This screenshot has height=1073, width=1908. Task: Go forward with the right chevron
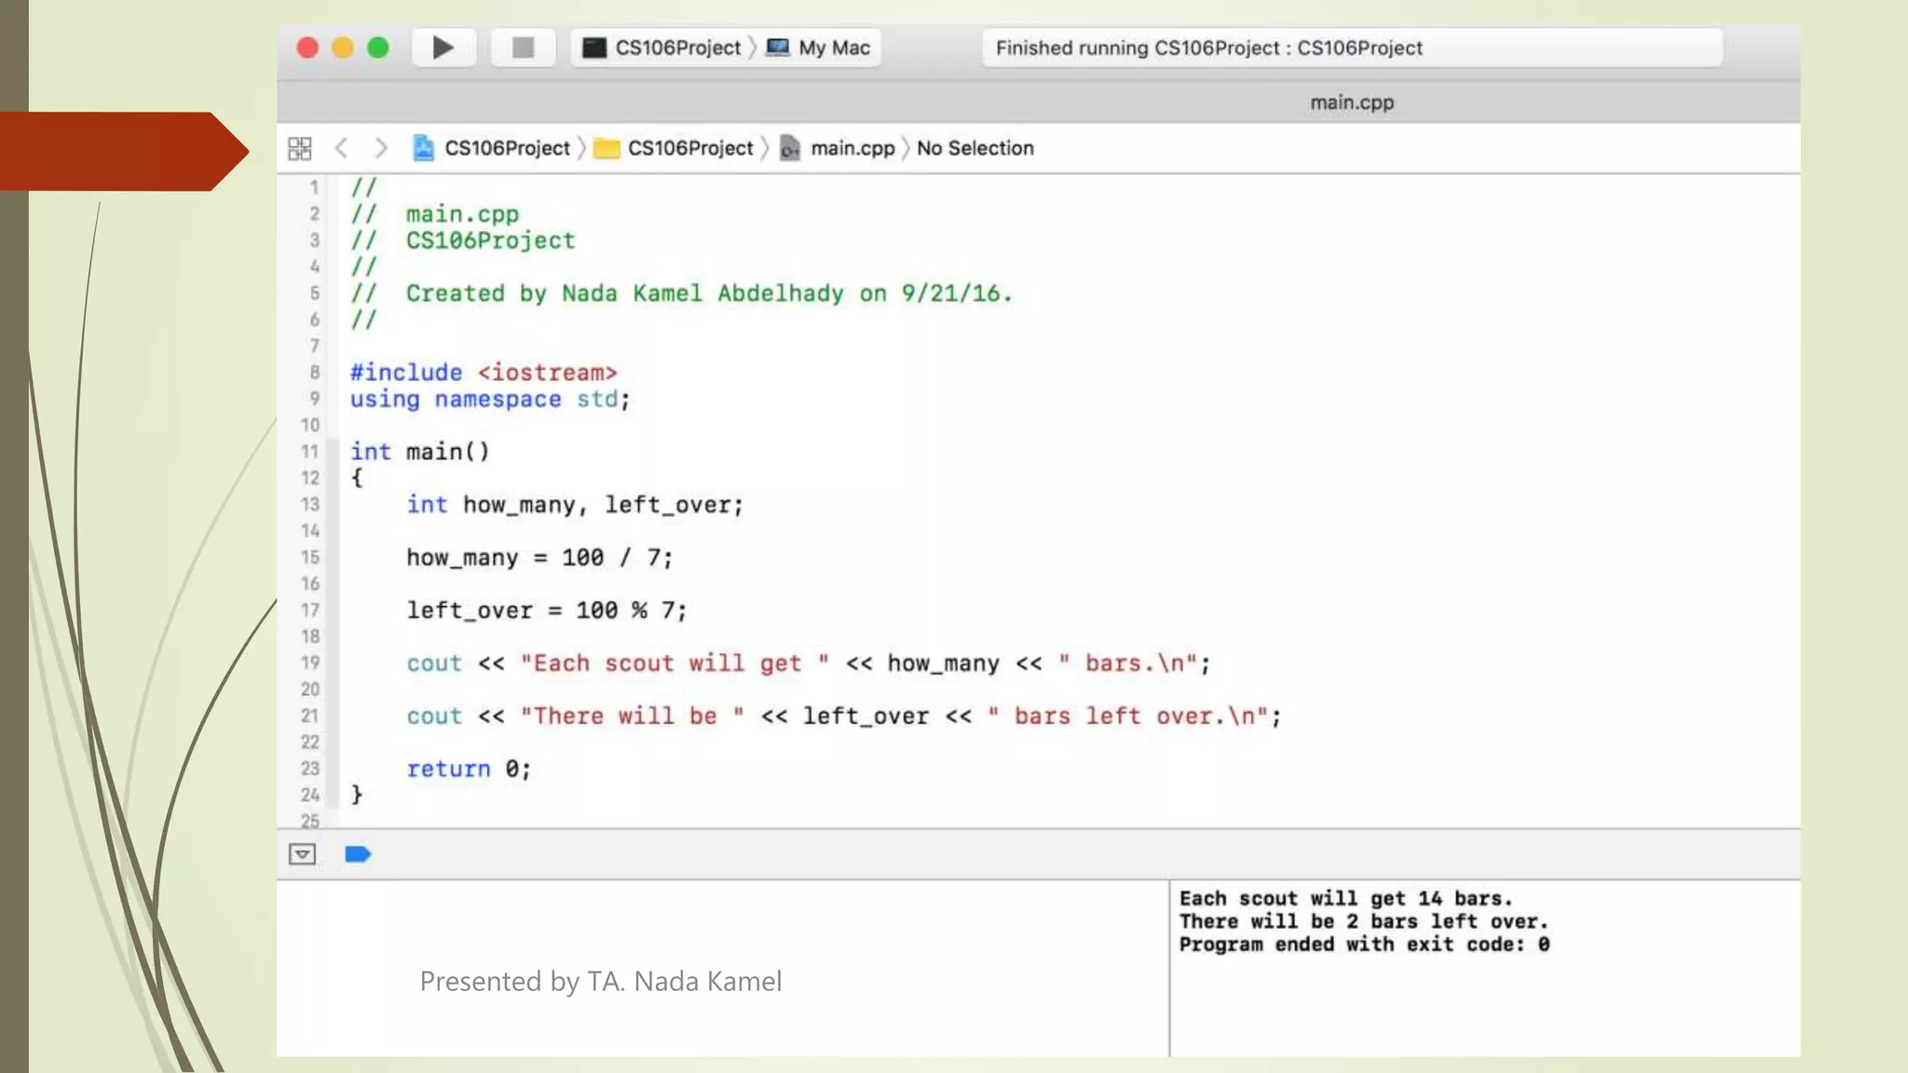pyautogui.click(x=380, y=148)
